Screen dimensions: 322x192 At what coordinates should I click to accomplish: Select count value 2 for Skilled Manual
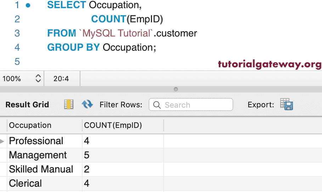[123, 169]
